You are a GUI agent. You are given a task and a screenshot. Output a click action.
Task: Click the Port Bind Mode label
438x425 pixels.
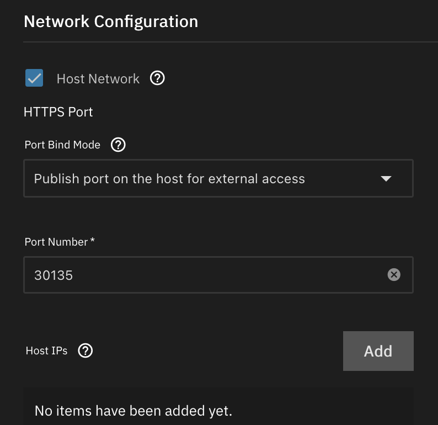pyautogui.click(x=63, y=145)
